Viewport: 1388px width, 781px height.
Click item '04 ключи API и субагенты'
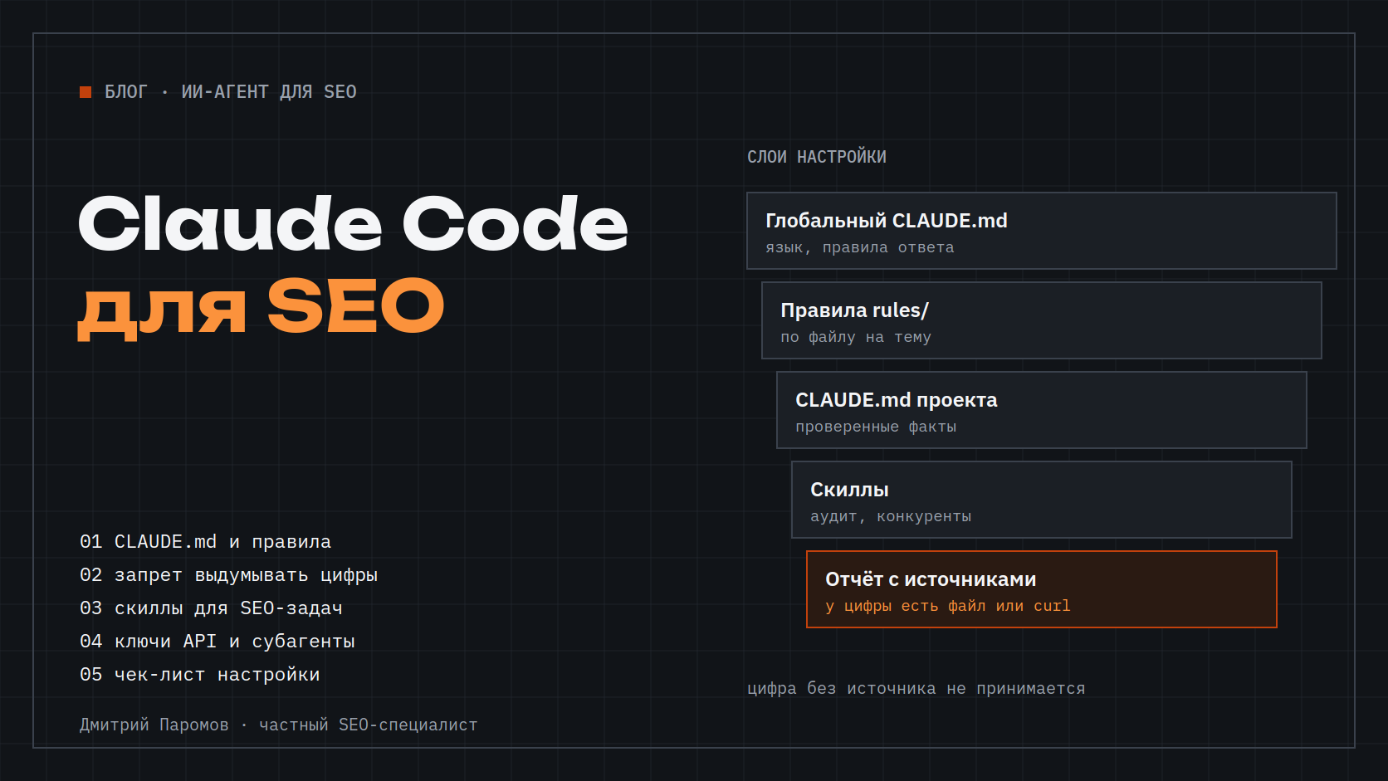217,642
